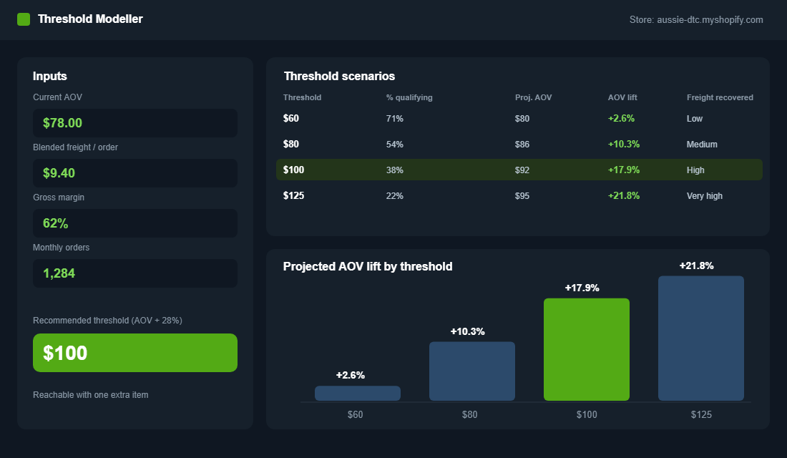
Task: Edit the Blended freight field $9.40
Action: [x=135, y=173]
